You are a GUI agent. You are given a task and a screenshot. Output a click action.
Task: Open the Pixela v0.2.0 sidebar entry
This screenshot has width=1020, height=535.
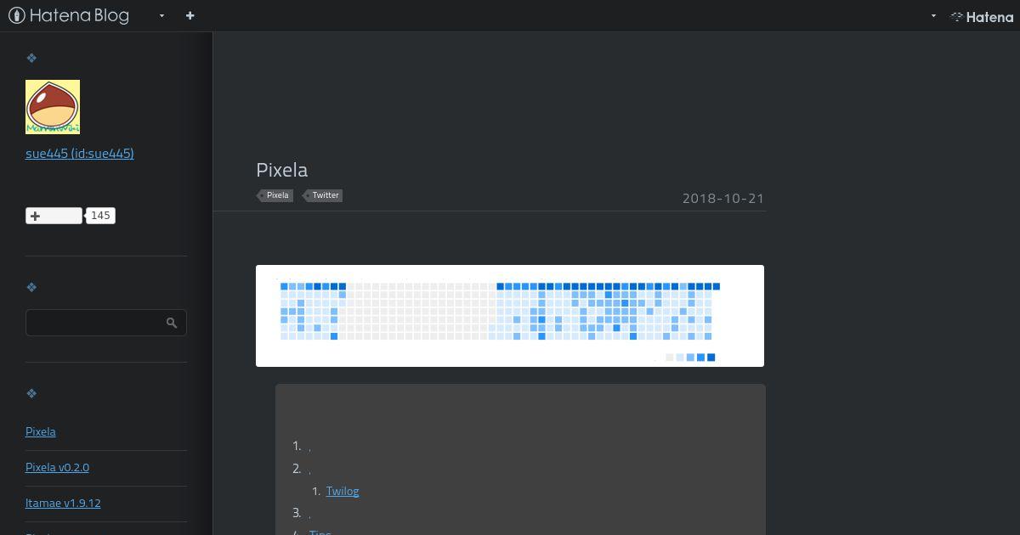(57, 467)
